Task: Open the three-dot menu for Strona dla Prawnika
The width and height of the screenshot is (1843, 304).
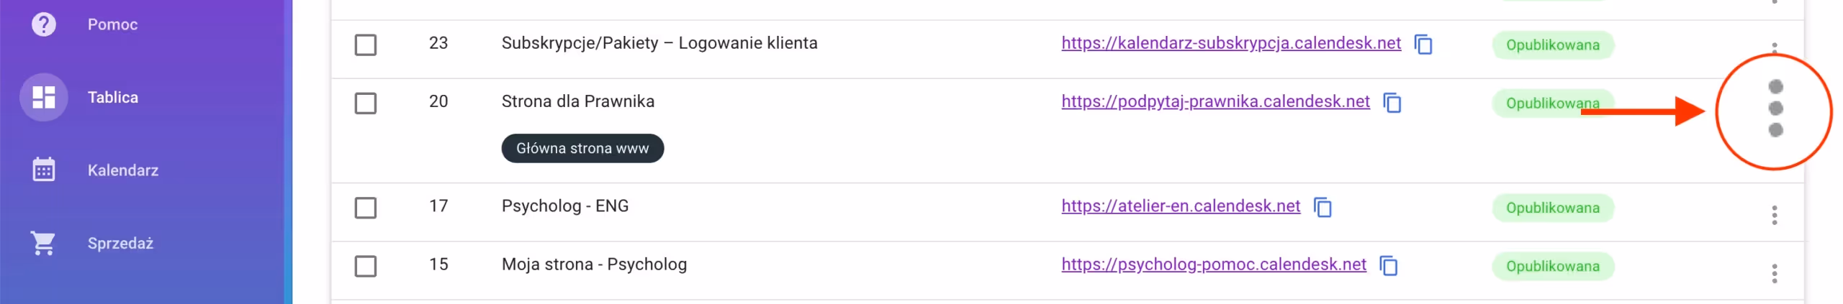Action: pos(1775,108)
